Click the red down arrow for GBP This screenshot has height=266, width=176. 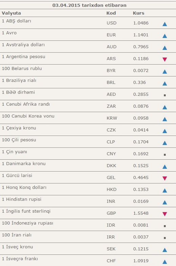click(165, 214)
